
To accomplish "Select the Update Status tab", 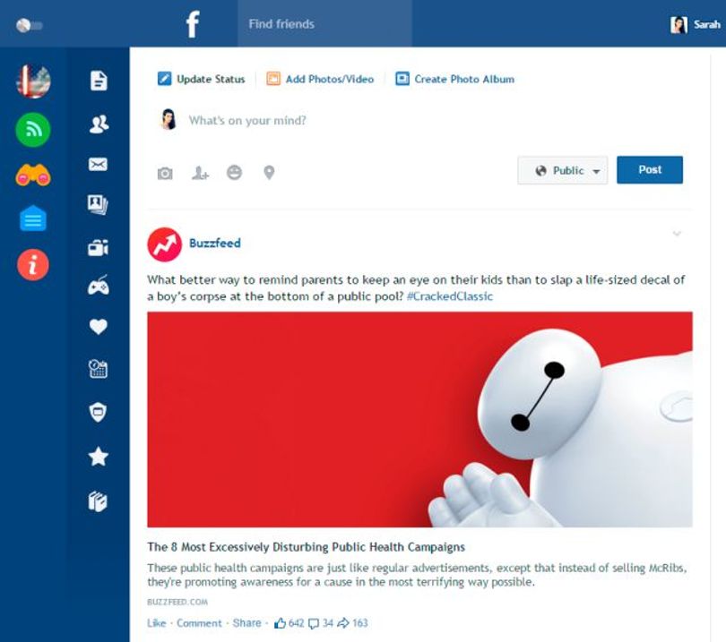I will [x=202, y=79].
